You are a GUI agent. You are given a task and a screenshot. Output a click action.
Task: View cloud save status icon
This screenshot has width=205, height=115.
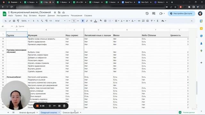click(x=63, y=12)
